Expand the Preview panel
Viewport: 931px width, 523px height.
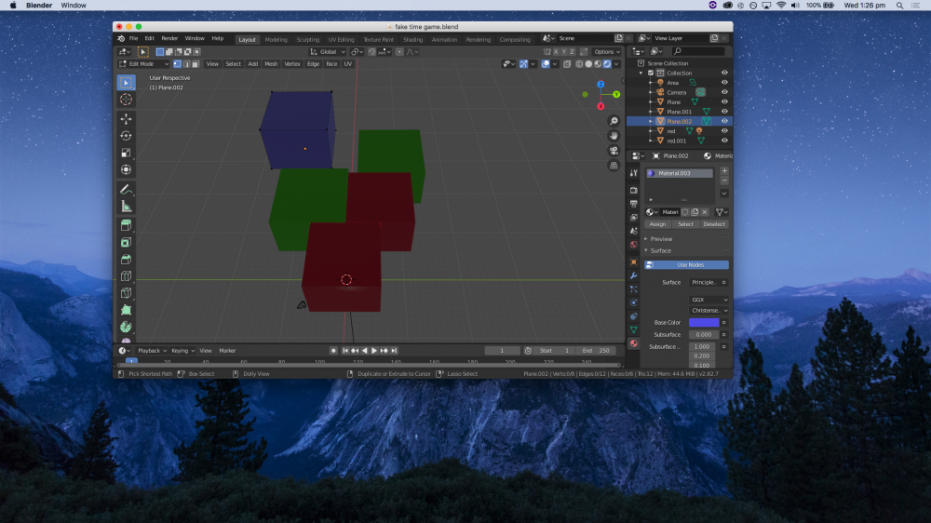point(661,238)
